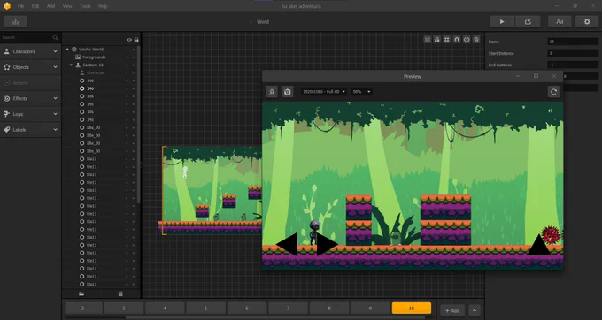The image size is (602, 320).
Task: Open the View menu
Action: (67, 6)
